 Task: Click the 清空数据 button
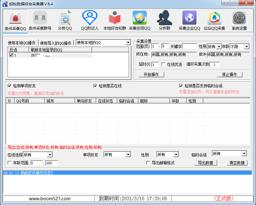[237, 163]
